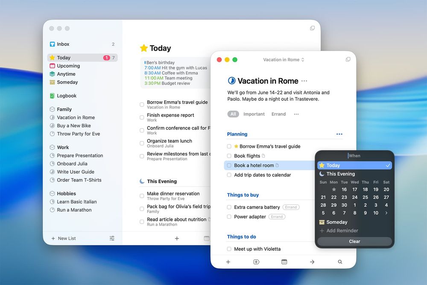Screen dimensions: 427x285
Task: Advance to next month with the right chevron
Action: [386, 213]
